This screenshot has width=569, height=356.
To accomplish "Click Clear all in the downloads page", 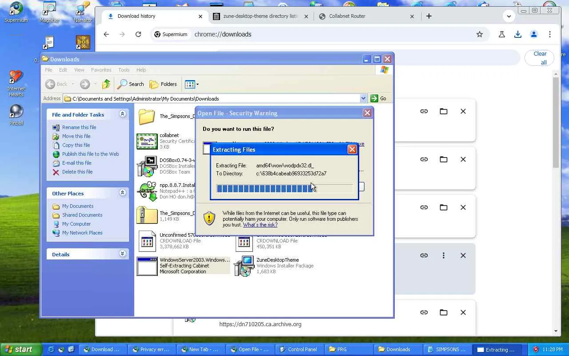I will coord(540,58).
